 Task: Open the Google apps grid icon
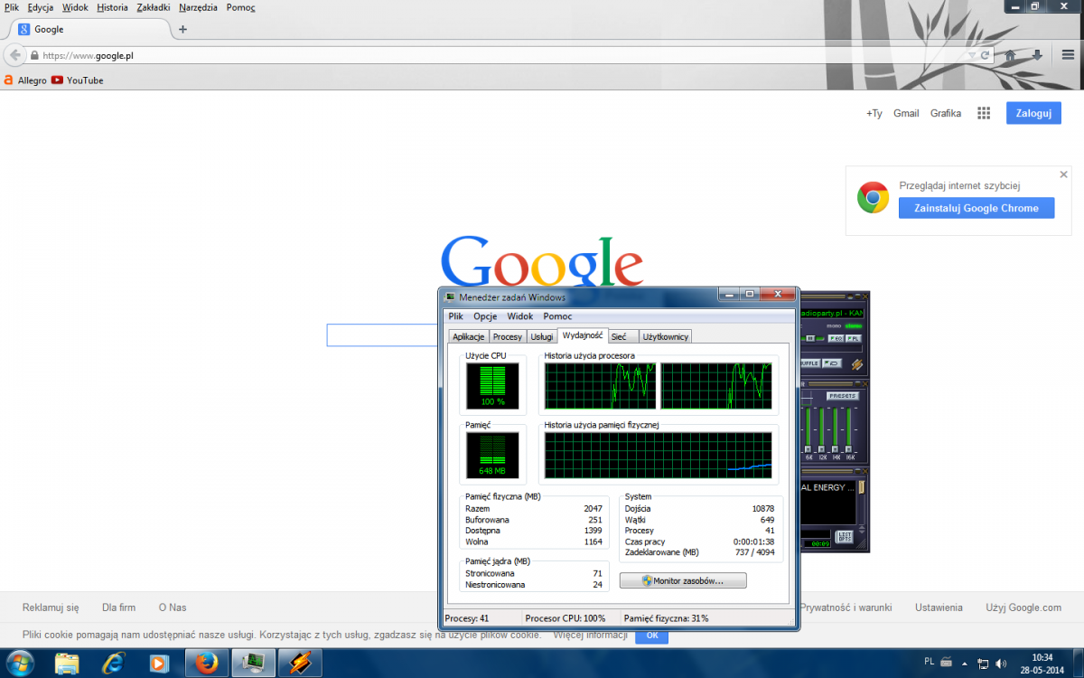984,113
